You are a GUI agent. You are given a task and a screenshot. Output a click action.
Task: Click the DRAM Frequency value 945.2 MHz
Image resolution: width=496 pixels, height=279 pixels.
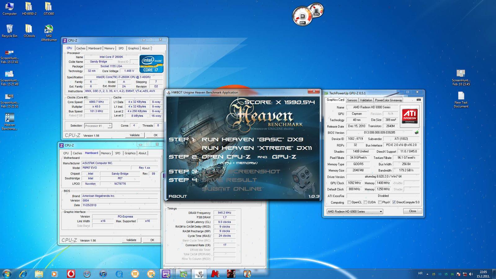(224, 213)
